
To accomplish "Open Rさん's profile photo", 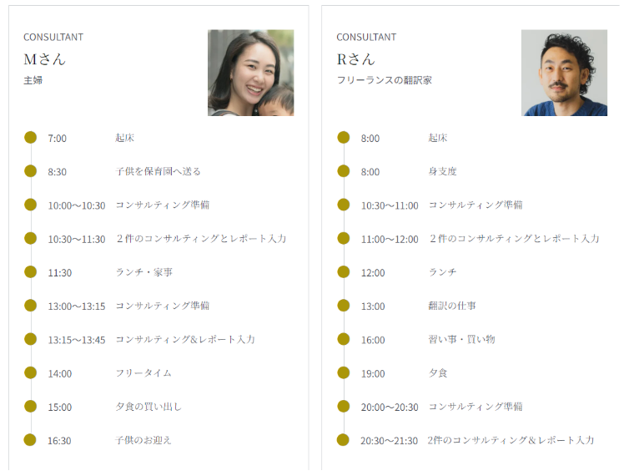I will point(564,73).
